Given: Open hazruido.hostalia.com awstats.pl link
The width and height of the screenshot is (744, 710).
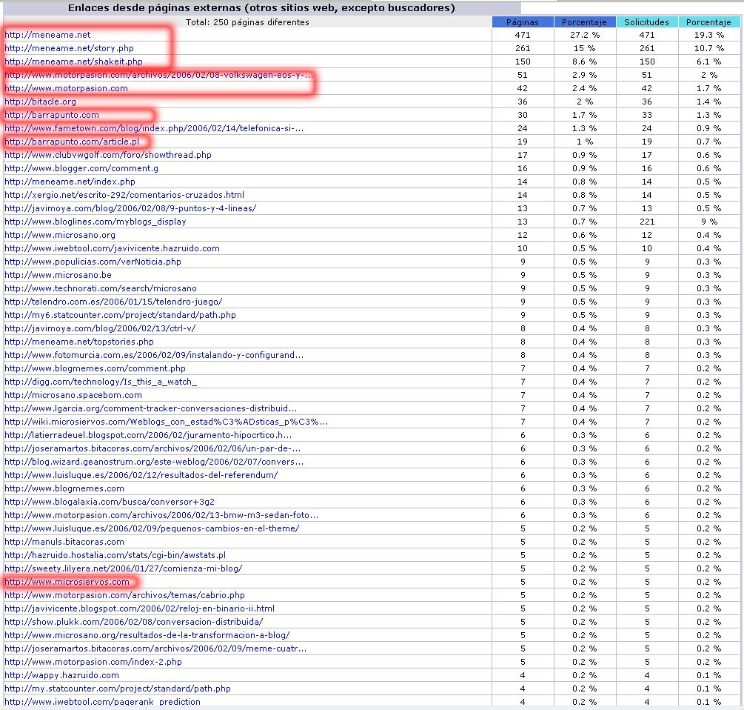Looking at the screenshot, I should 115,554.
